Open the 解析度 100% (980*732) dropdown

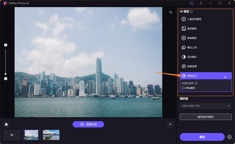pos(205,106)
